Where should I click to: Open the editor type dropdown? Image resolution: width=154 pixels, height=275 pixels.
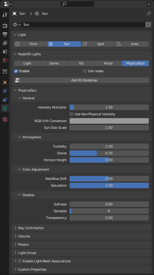click(8, 4)
